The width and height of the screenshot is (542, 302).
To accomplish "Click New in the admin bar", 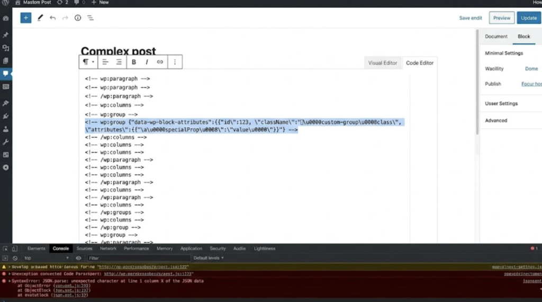I will [x=100, y=3].
